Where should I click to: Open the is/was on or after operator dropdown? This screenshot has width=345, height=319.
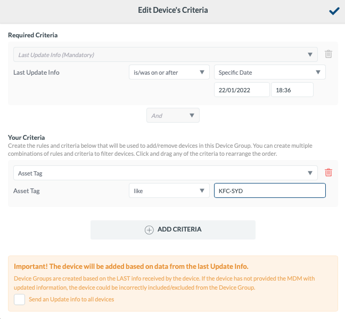(x=169, y=73)
